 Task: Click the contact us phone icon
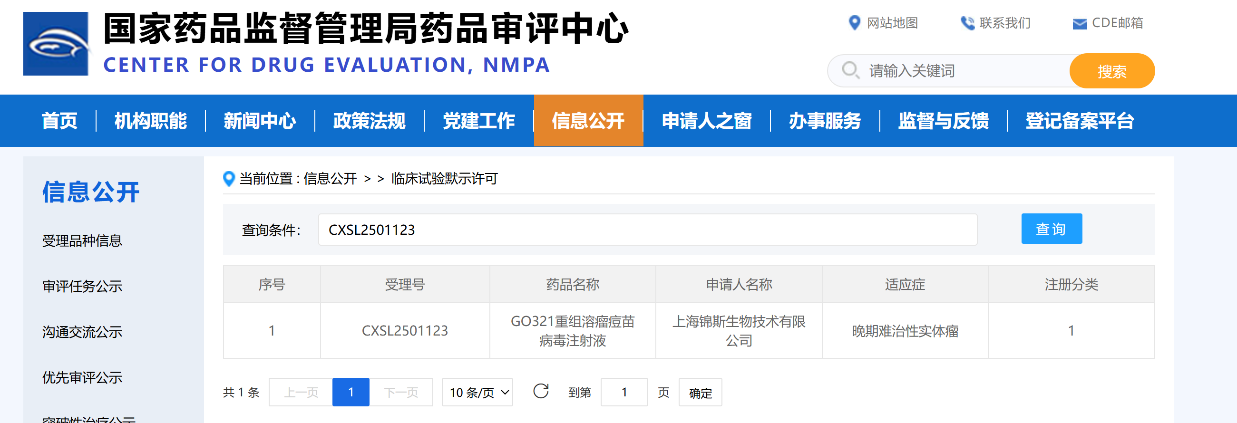966,22
